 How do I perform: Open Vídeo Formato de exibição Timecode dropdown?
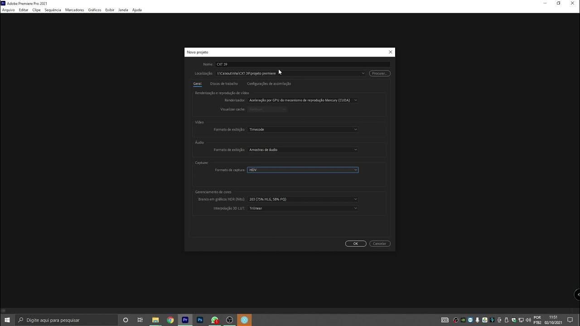point(303,129)
